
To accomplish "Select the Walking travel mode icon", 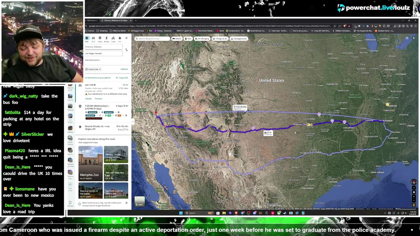I will [x=106, y=38].
